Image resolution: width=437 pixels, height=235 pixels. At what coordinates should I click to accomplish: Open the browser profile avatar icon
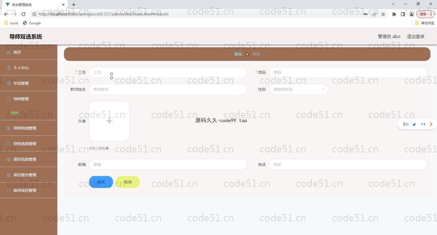coord(411,14)
